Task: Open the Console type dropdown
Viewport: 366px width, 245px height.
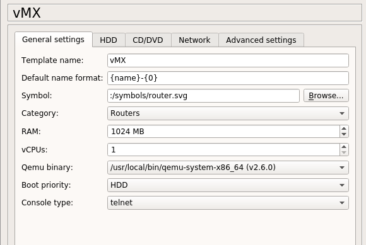Action: [228, 203]
